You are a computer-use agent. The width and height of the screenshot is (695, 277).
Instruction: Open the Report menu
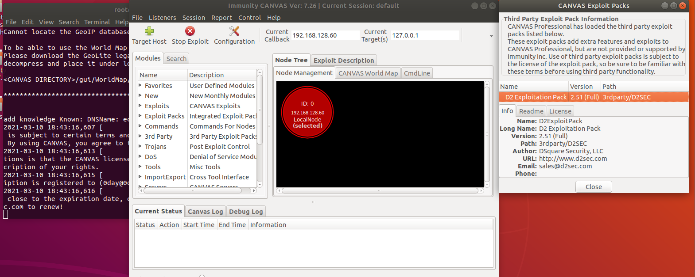click(221, 18)
